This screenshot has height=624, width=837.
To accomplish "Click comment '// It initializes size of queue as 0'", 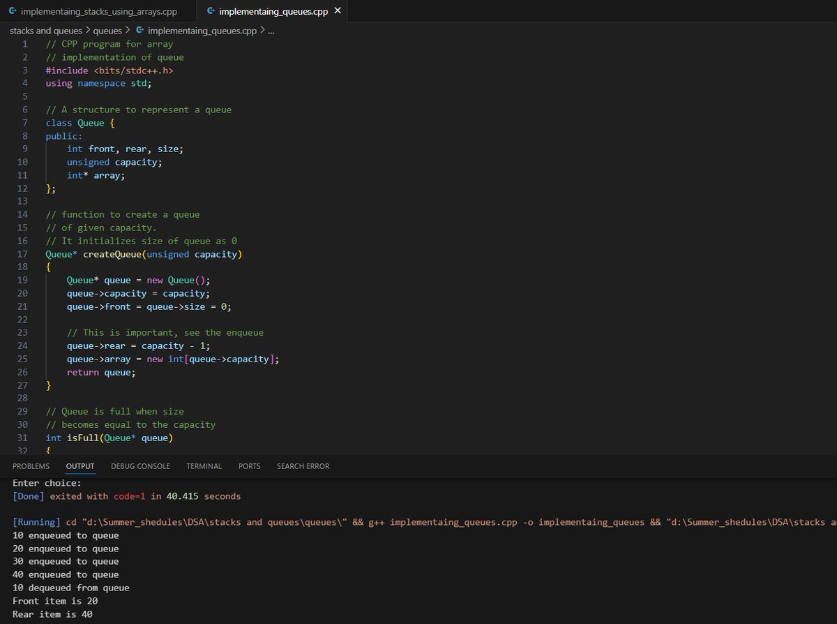I will [142, 241].
